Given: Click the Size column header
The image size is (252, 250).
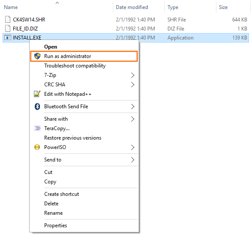Looking at the screenshot, I should point(223,7).
